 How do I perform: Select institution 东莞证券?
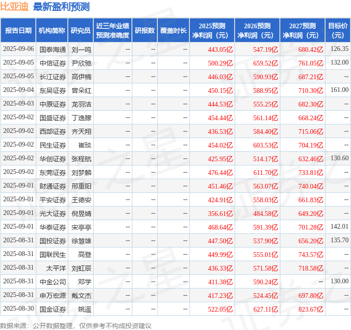pyautogui.click(x=53, y=173)
